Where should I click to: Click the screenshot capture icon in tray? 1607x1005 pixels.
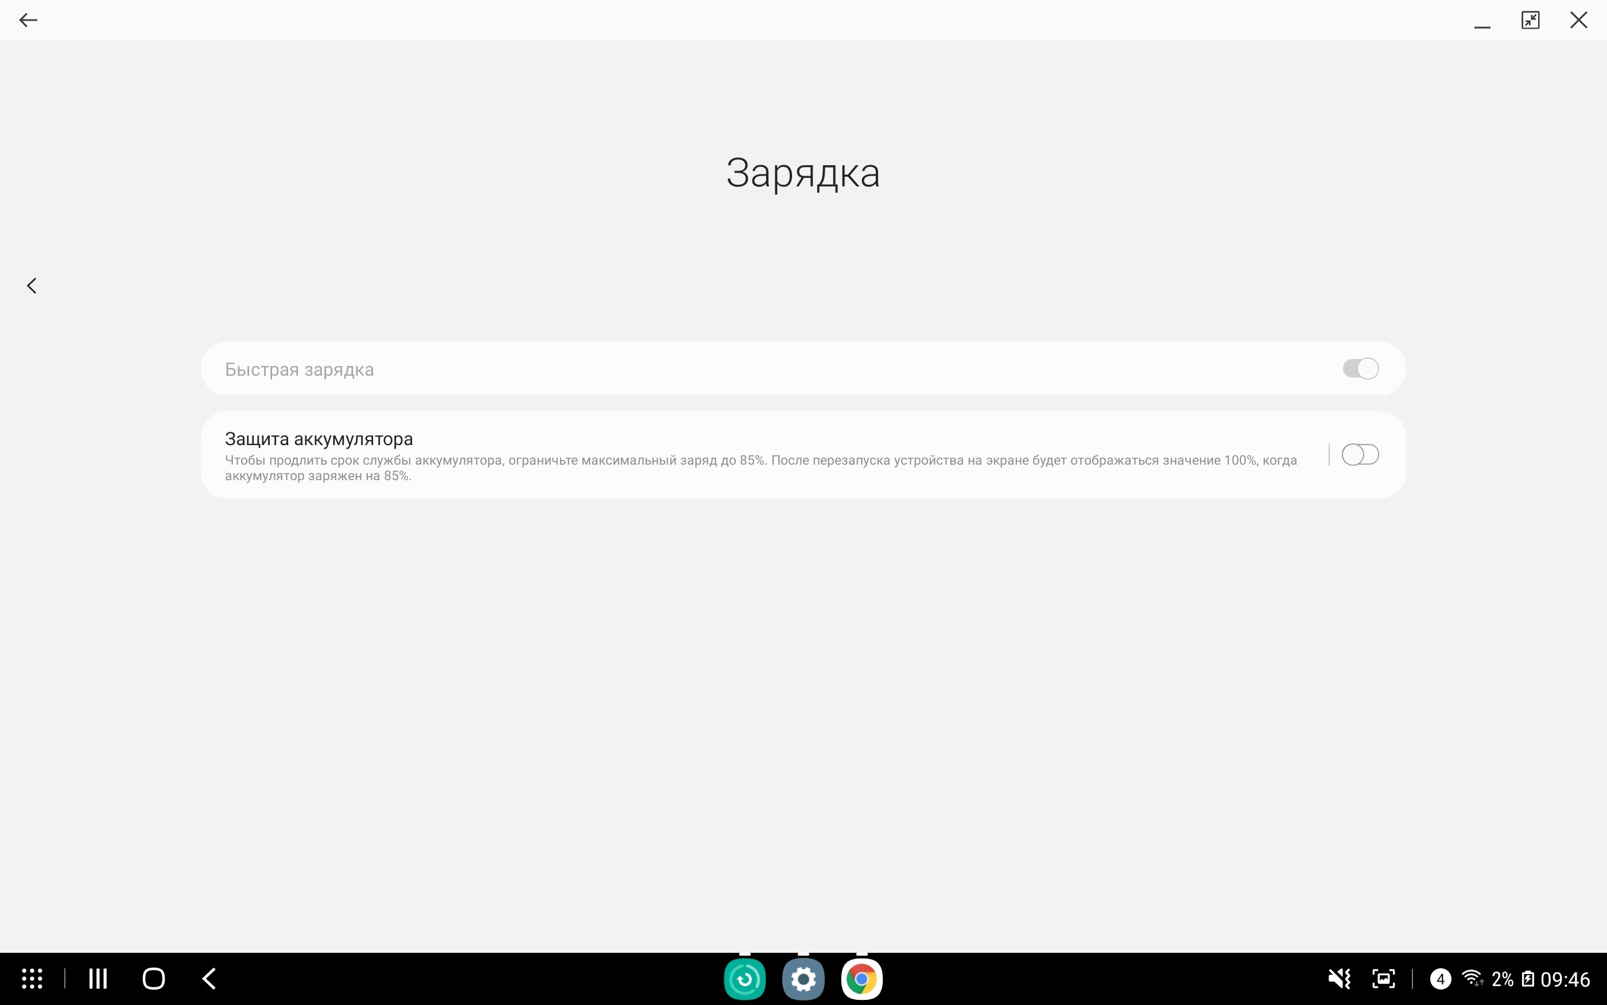[x=1384, y=979]
